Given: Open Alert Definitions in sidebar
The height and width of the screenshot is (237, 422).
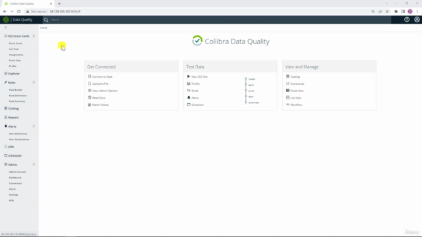Looking at the screenshot, I should (x=18, y=134).
